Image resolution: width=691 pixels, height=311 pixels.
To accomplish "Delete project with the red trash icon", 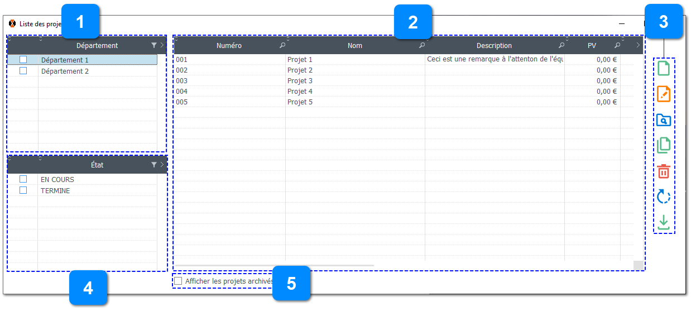I will tap(663, 171).
